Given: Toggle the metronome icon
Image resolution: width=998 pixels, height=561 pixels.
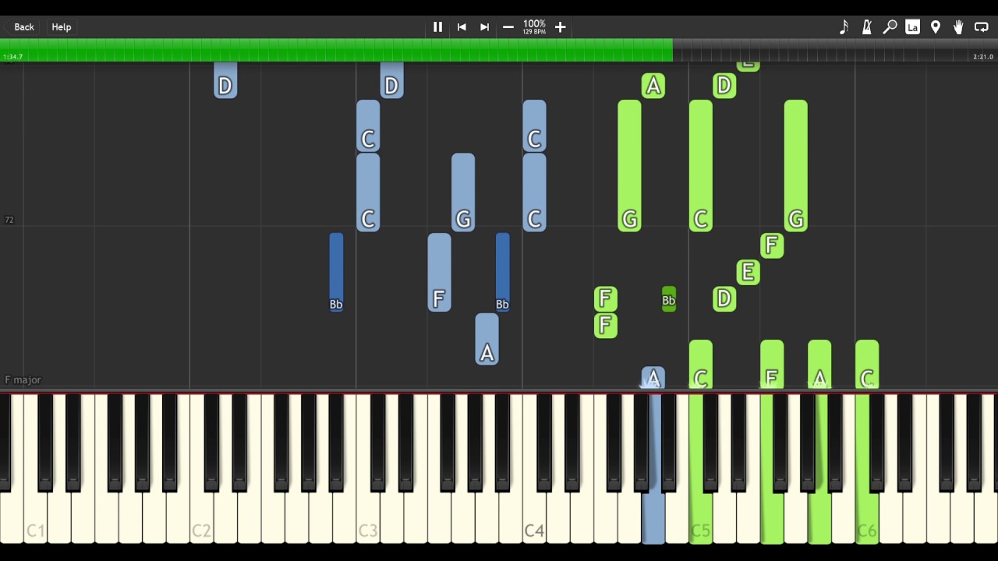Looking at the screenshot, I should point(866,27).
